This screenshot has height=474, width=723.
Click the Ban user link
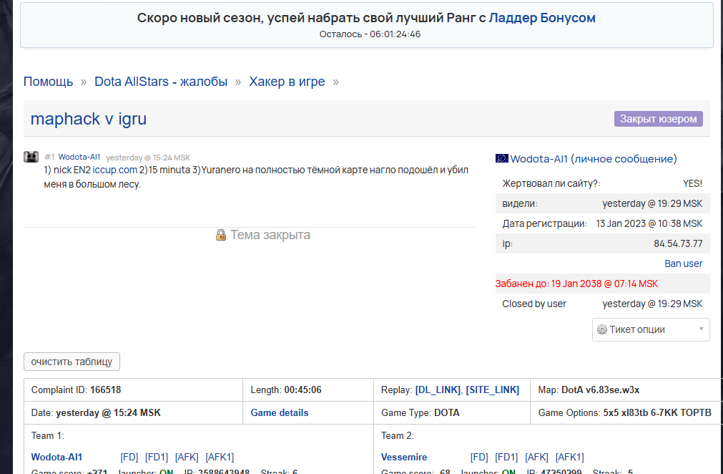(684, 263)
